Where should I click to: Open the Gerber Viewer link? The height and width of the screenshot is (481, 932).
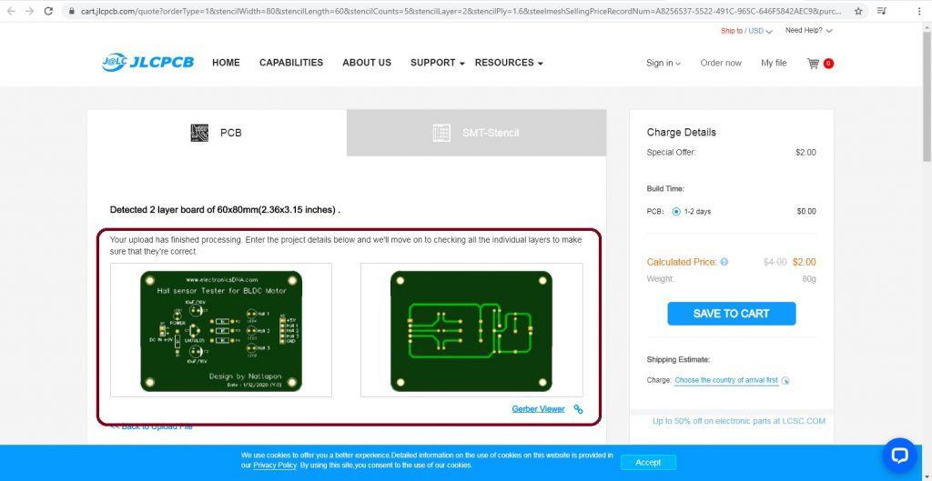(x=538, y=409)
